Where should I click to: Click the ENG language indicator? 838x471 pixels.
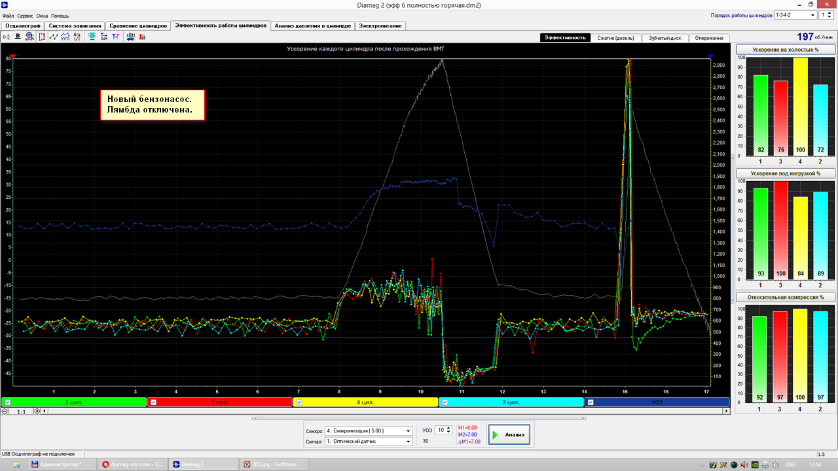tap(790, 464)
